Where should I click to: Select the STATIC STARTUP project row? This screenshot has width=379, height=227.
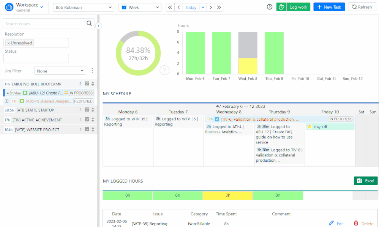(49, 110)
